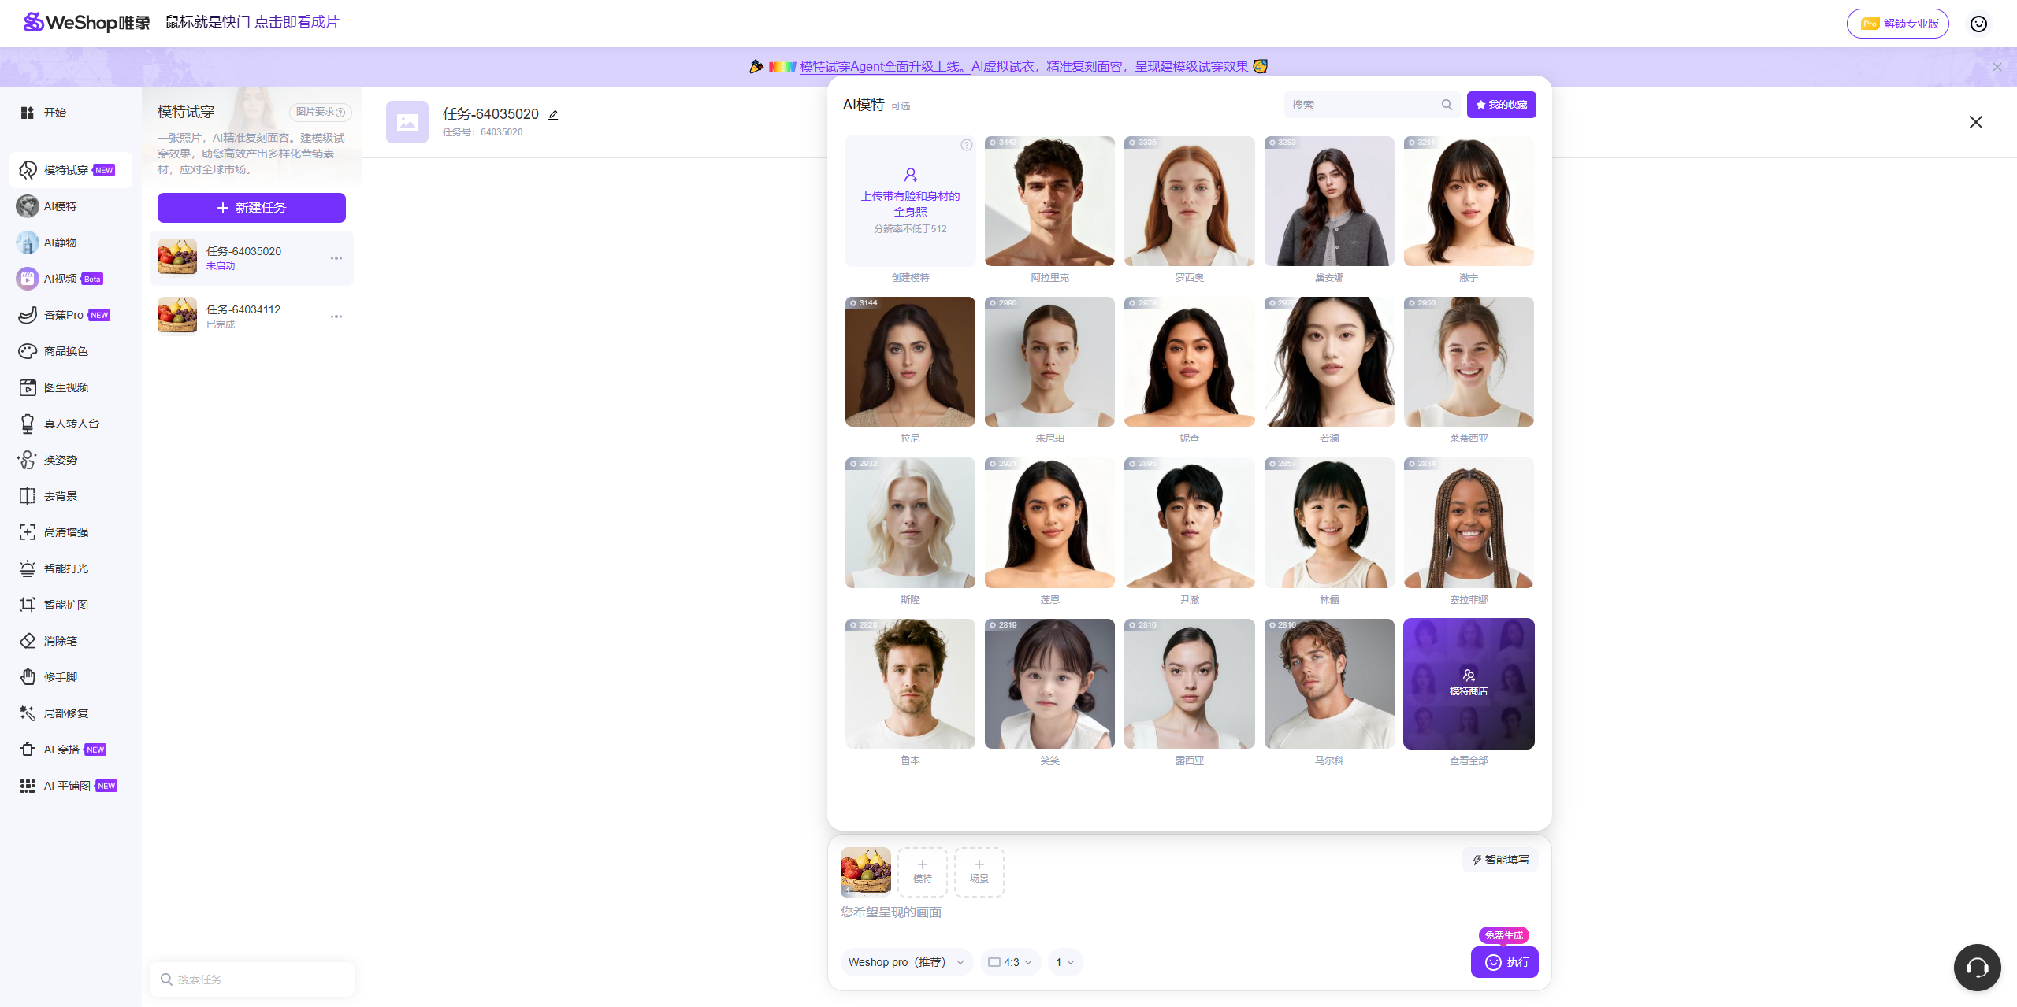2017x1007 pixels.
Task: Select the 拉尼 model thumbnail
Action: [x=909, y=361]
